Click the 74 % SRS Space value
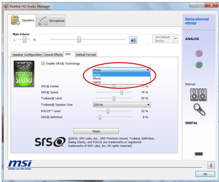 pyautogui.click(x=144, y=92)
